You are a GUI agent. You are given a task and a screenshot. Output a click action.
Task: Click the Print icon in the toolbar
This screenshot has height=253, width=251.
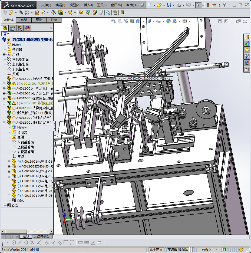(178, 5)
